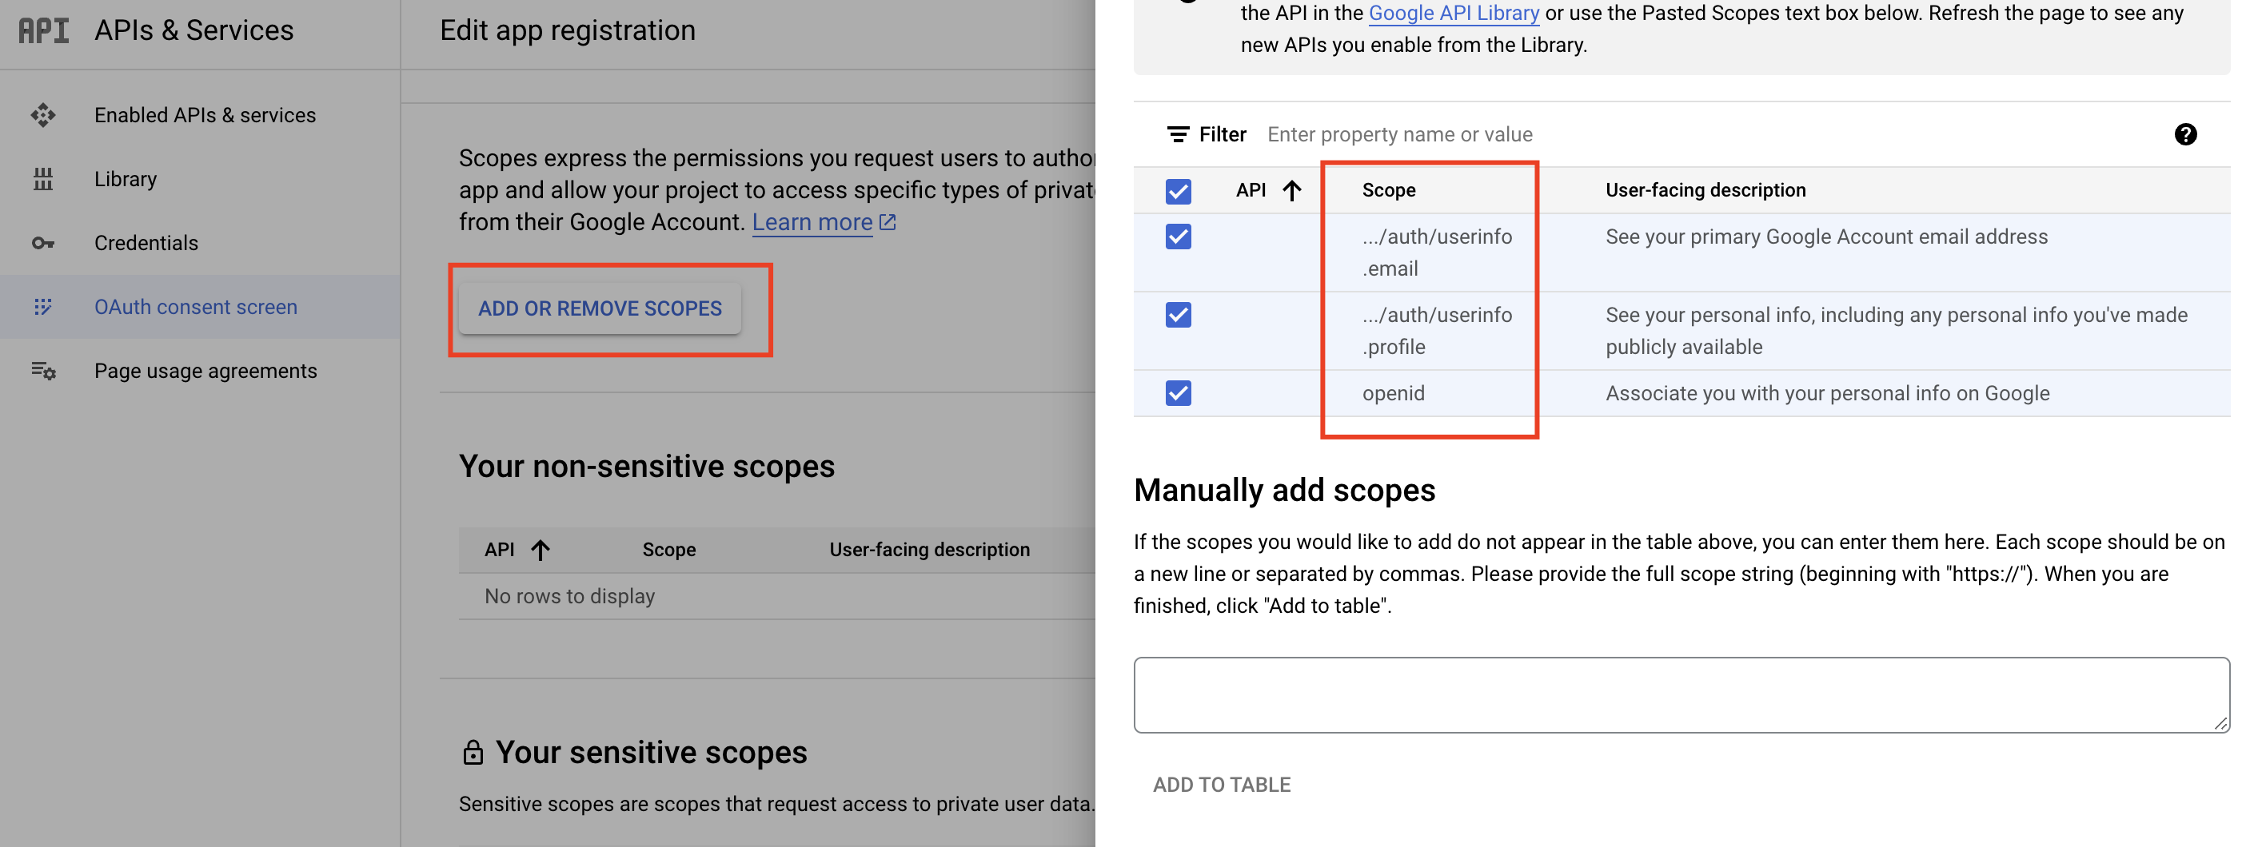The width and height of the screenshot is (2250, 847).
Task: Uncheck the userinfo.email scope checkbox
Action: (1179, 237)
